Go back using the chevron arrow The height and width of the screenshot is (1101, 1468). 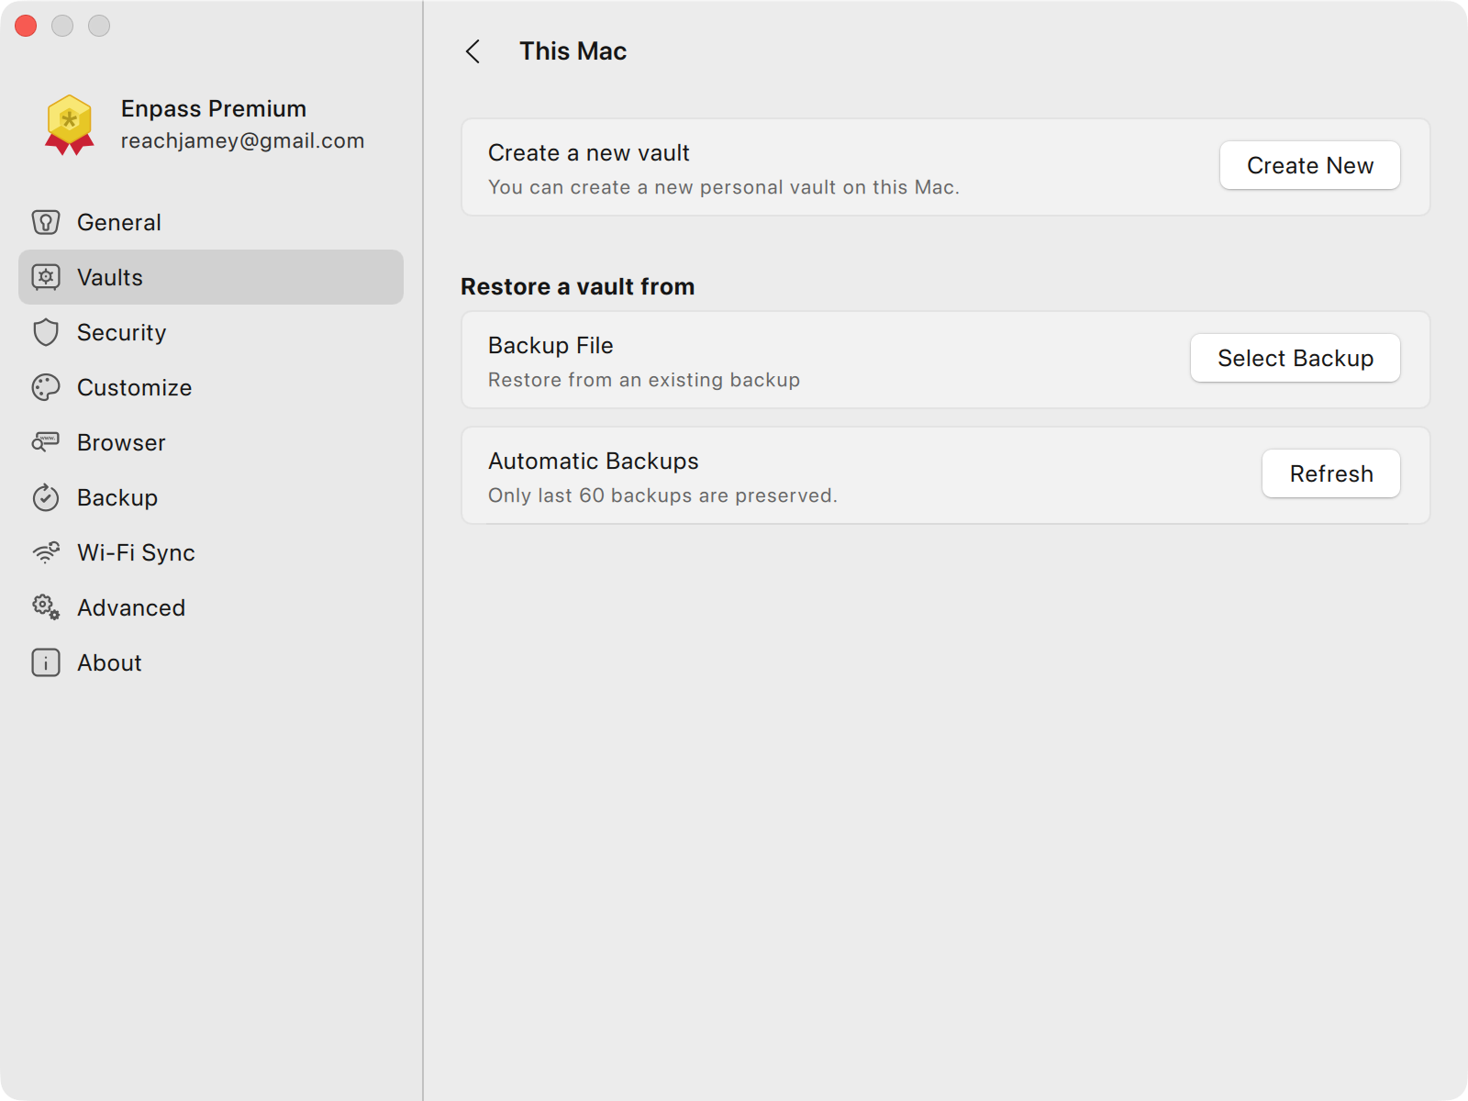473,51
